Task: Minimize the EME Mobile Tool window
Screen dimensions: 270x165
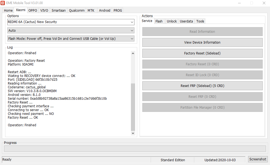Action: (x=239, y=3)
